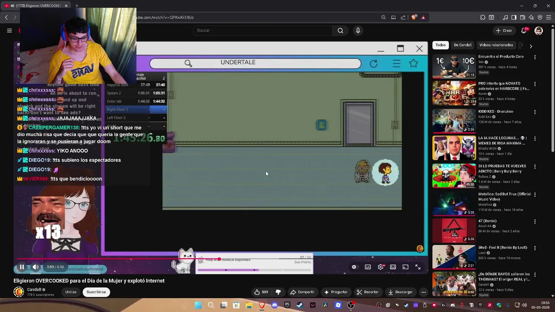The width and height of the screenshot is (555, 312).
Task: Open options for LA IA HACE LOCURAS video
Action: 535,139
